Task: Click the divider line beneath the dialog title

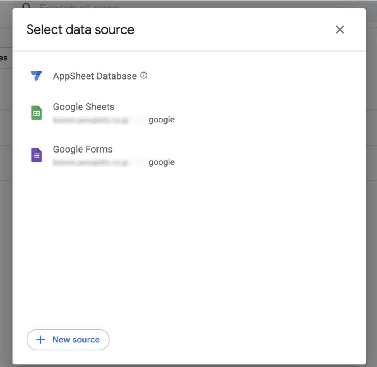Action: tap(188, 51)
